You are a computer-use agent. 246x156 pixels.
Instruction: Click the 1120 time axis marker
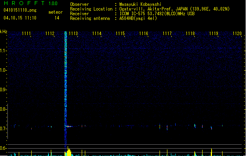(x=237, y=34)
